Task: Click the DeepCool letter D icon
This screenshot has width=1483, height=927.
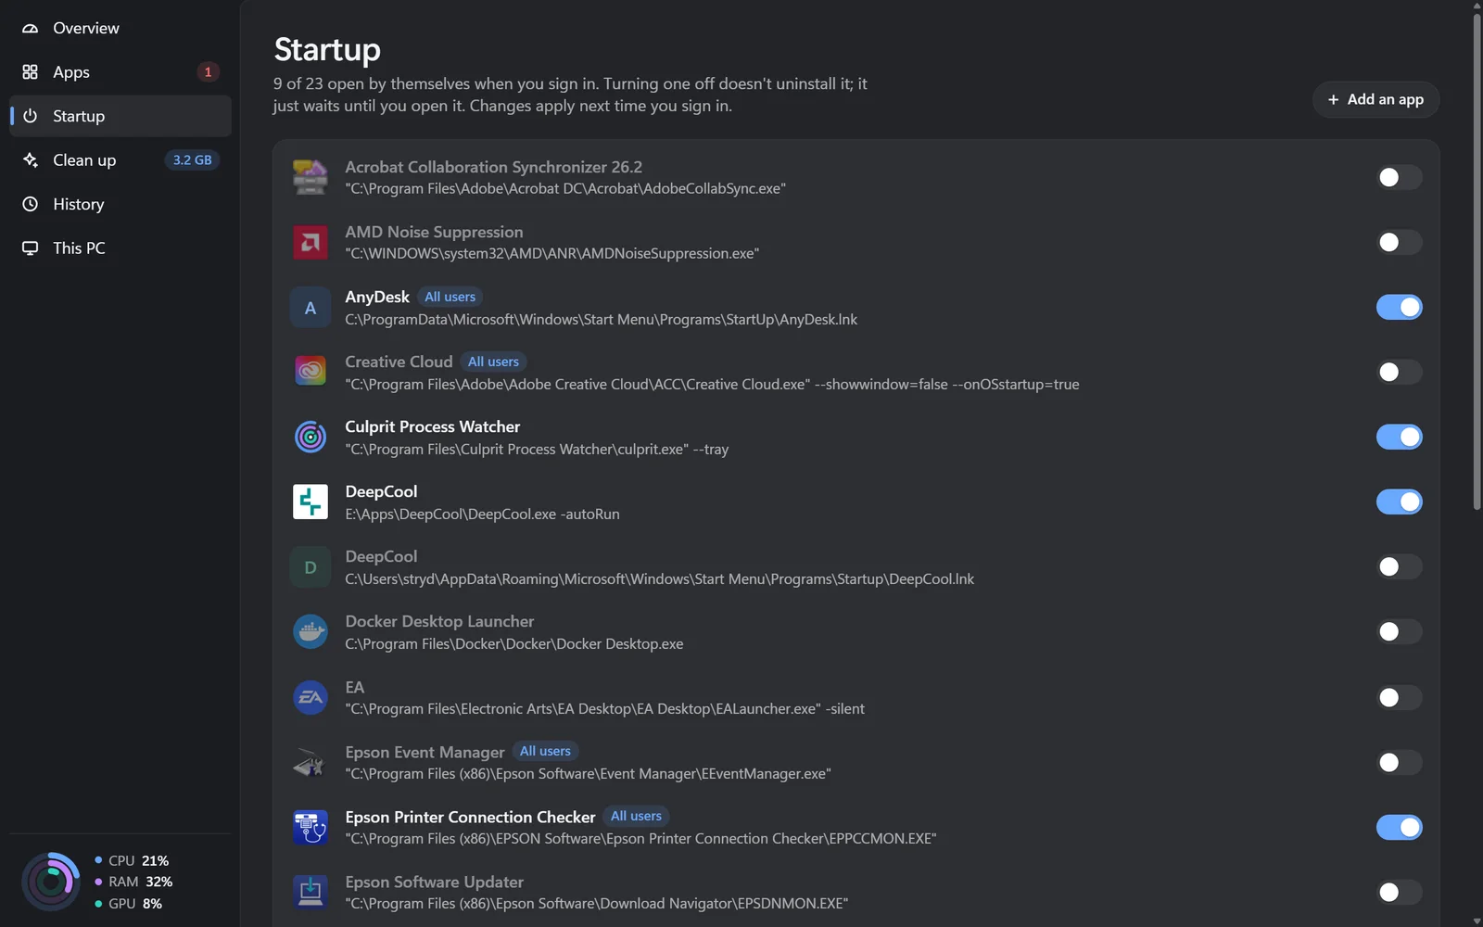Action: (311, 567)
